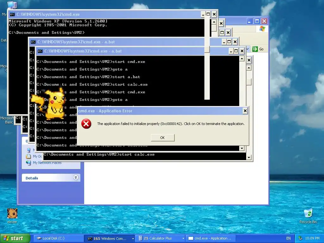Screen dimensions: 324x243
Task: Open My Network Places link
Action: tap(47, 163)
